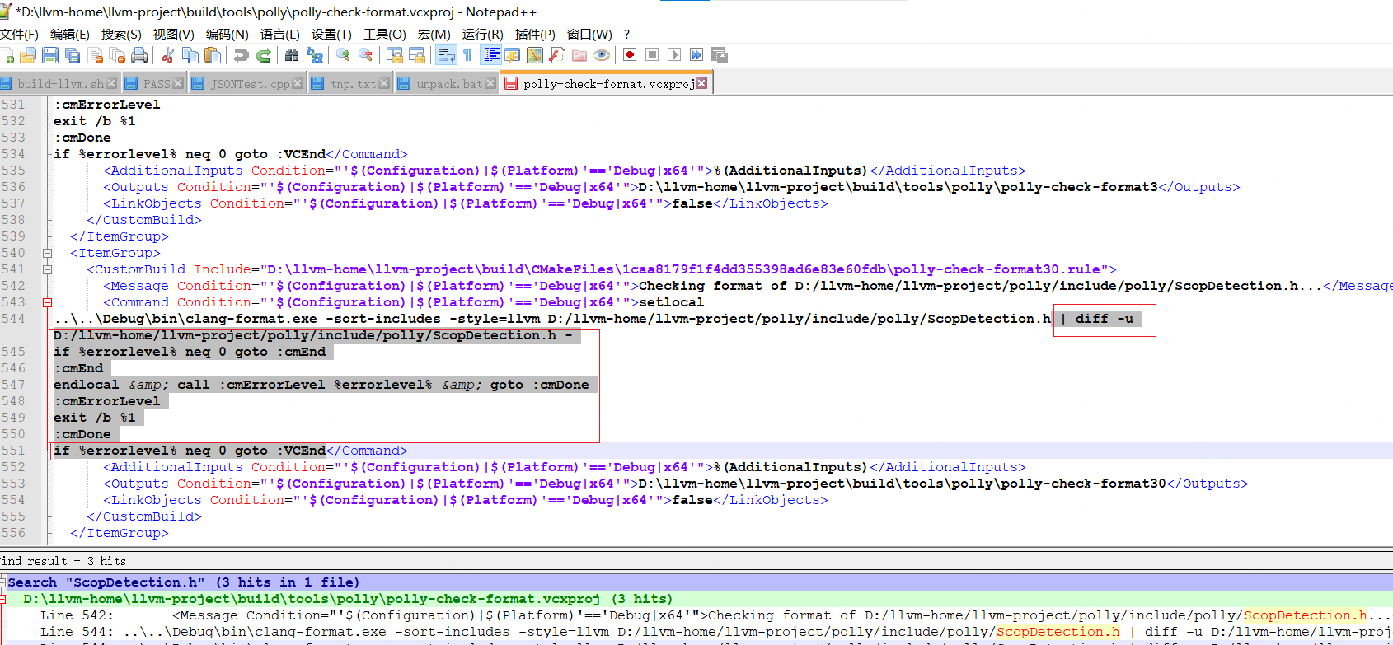Open the 运行(R) menu

[482, 34]
